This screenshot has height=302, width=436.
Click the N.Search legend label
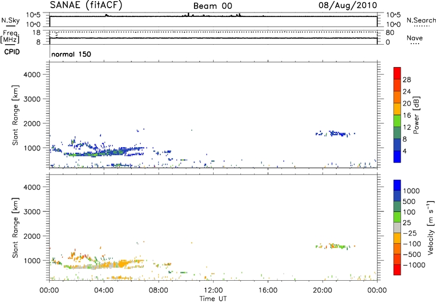pyautogui.click(x=421, y=20)
